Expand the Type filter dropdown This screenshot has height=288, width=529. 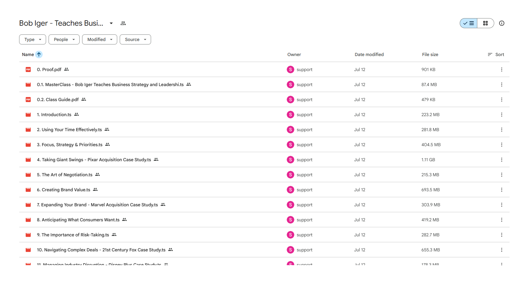coord(33,39)
